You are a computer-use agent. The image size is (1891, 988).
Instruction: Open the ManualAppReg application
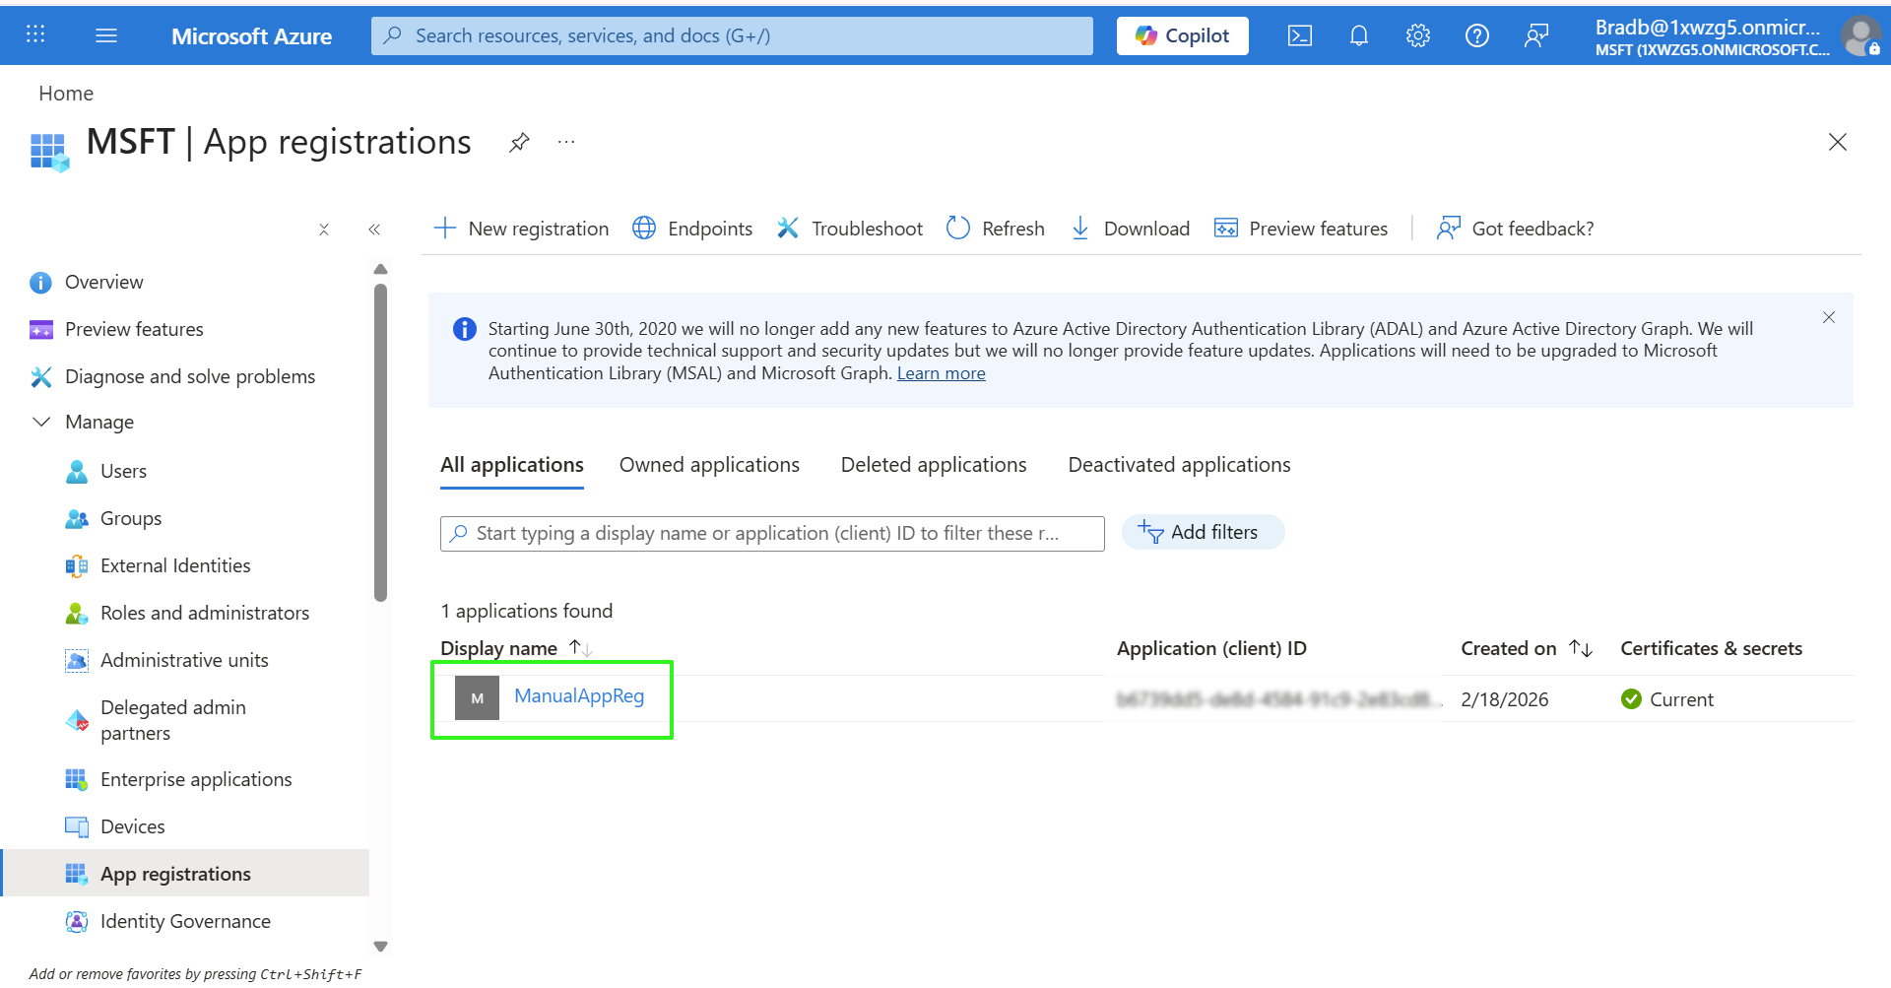(x=578, y=696)
